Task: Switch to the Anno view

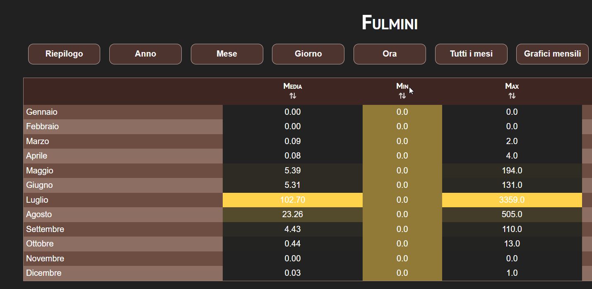Action: (x=145, y=54)
